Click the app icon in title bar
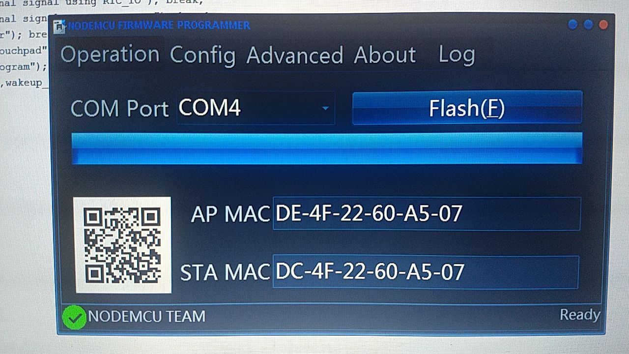This screenshot has width=629, height=354. [60, 26]
